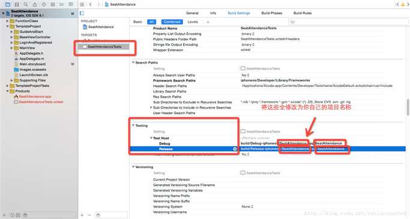Collapse the SeatAttendance project root
The height and width of the screenshot is (219, 410).
[3, 13]
